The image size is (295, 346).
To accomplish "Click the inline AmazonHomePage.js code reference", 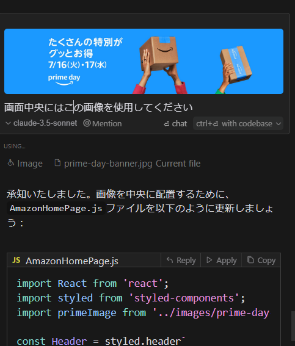I will coord(56,208).
